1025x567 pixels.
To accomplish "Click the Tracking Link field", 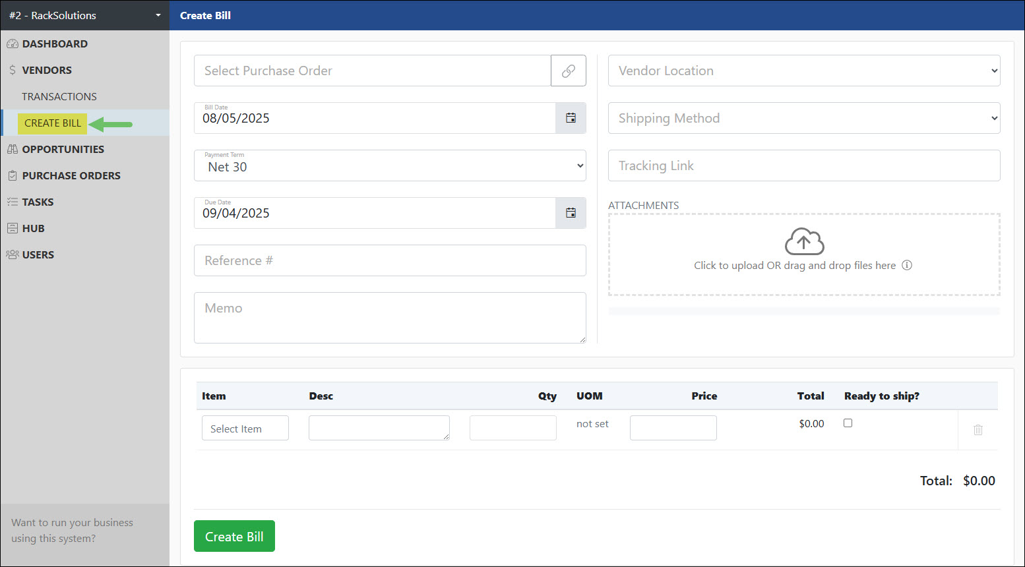I will (x=803, y=165).
